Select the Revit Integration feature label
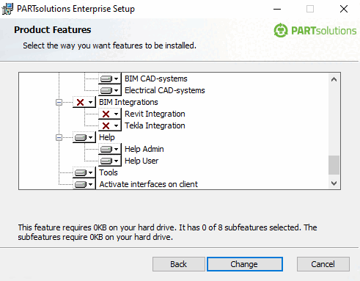360x281 pixels. coord(155,114)
